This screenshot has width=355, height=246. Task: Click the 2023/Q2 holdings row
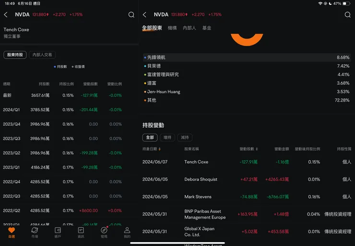coord(62,153)
